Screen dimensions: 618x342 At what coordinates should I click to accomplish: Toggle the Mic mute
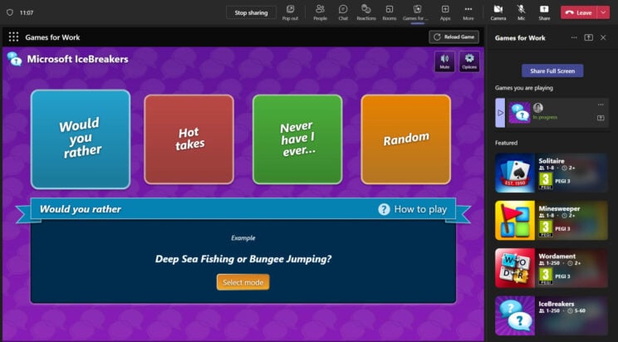tap(521, 12)
